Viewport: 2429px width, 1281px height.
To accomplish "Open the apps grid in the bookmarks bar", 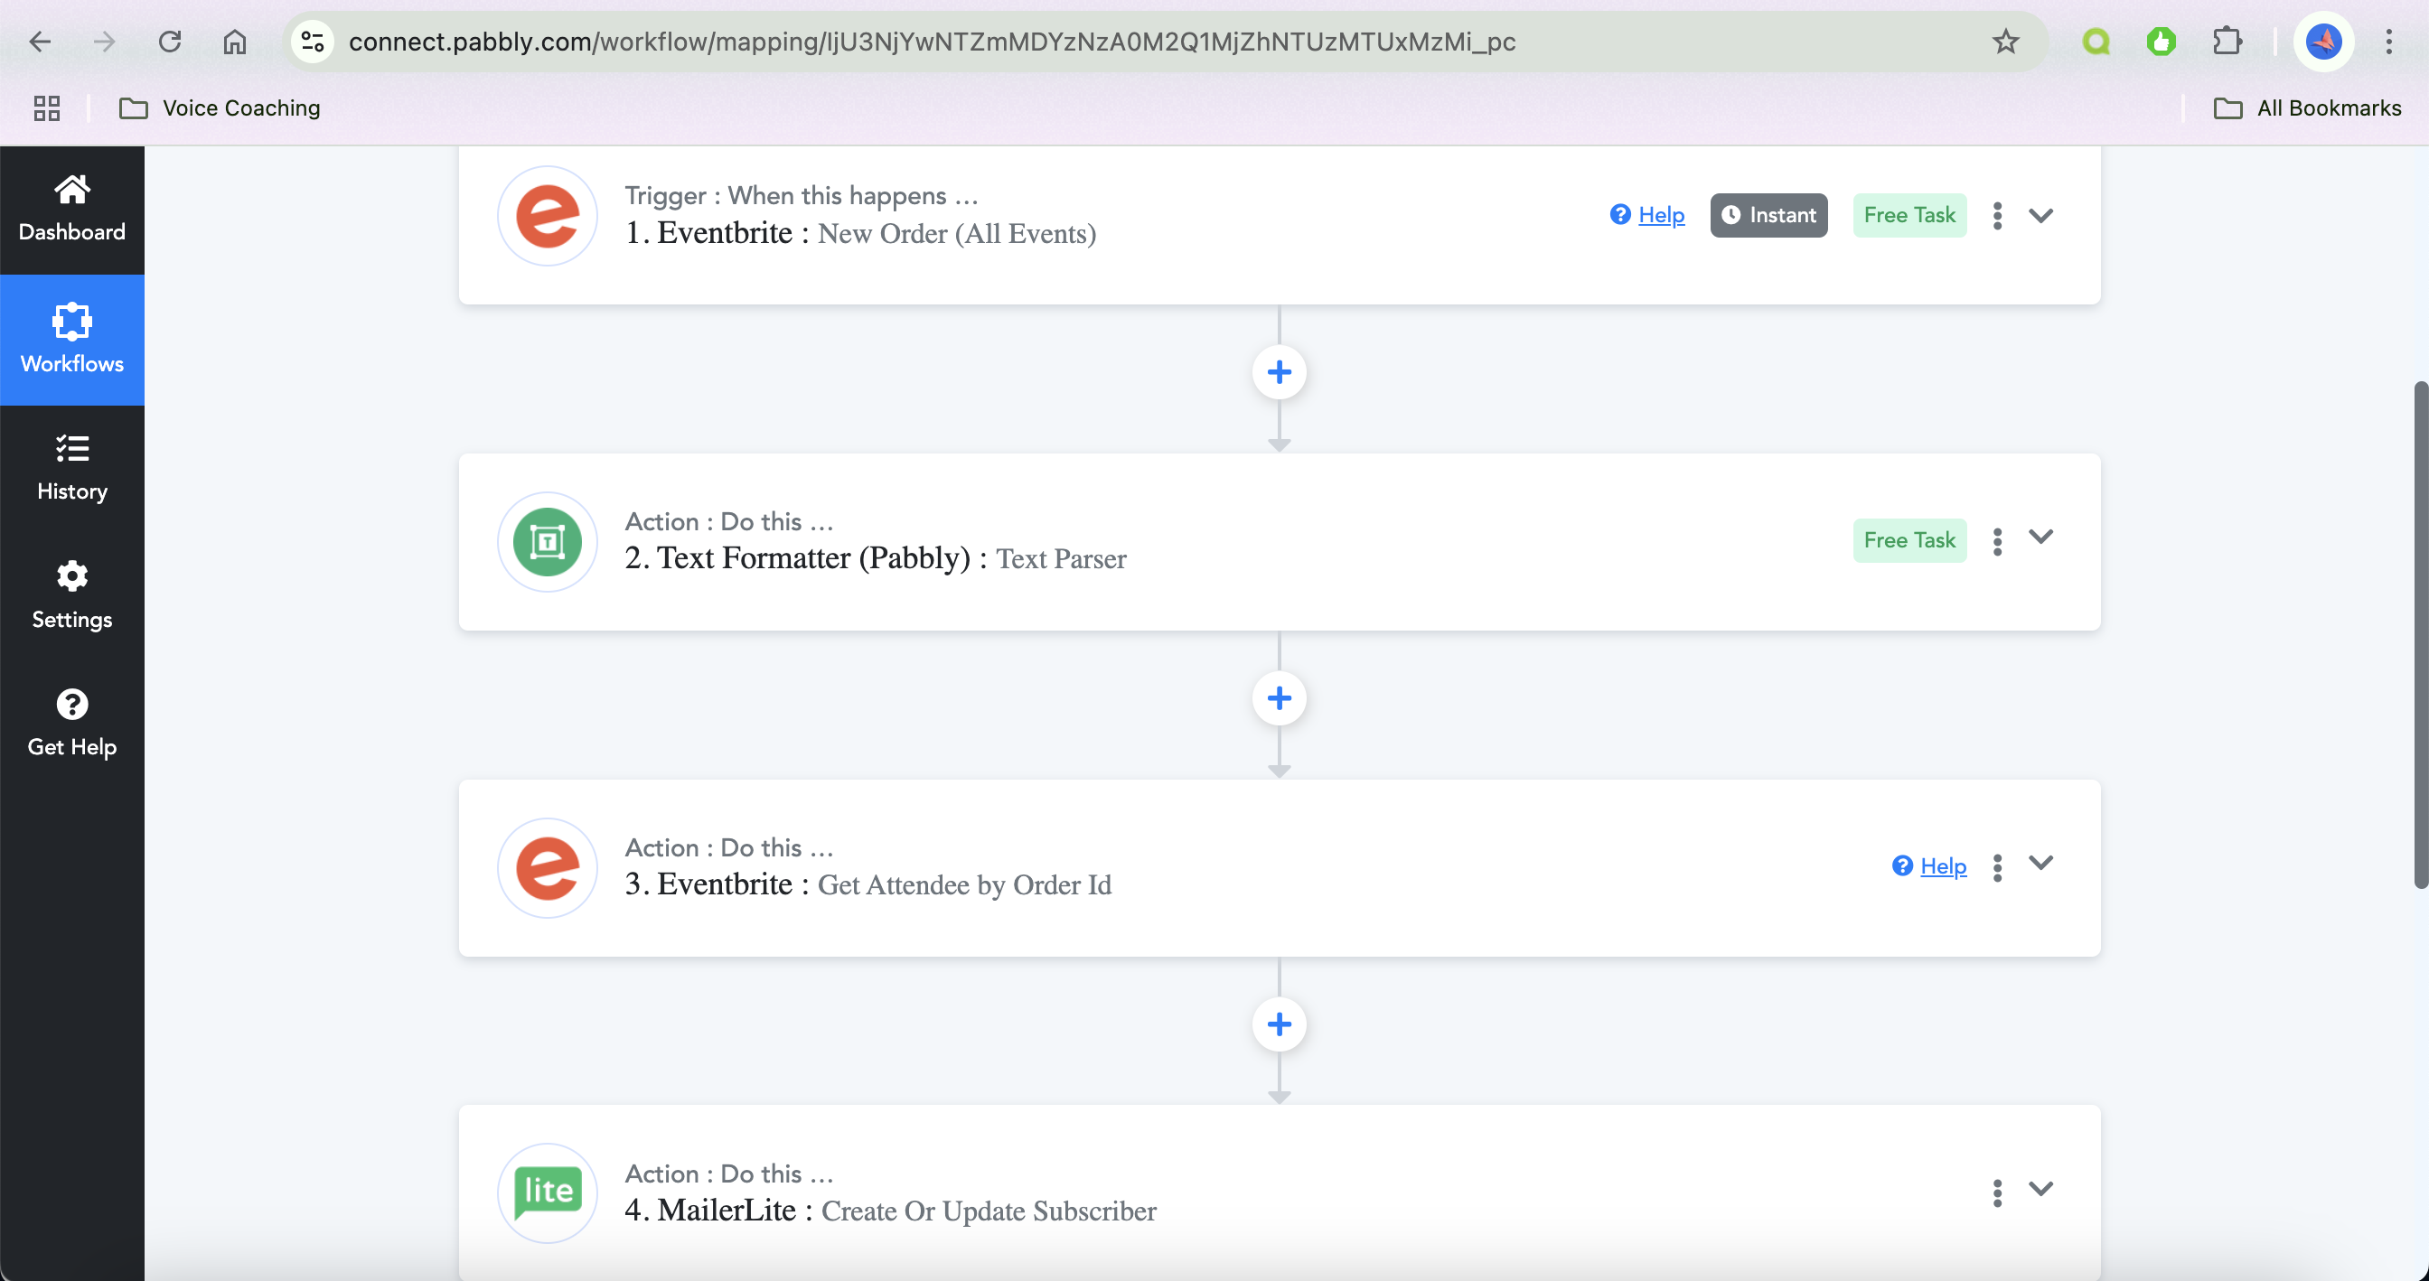I will pos(46,108).
